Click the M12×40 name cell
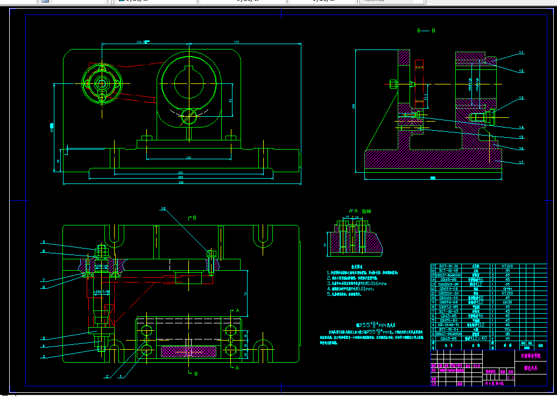 (476, 338)
